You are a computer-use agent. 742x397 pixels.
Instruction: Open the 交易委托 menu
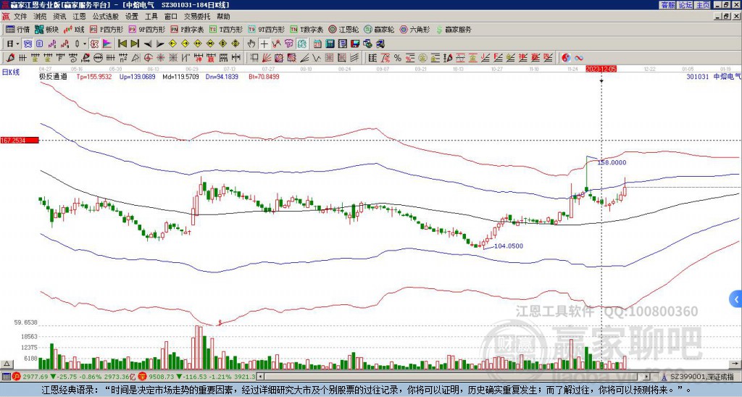(197, 17)
